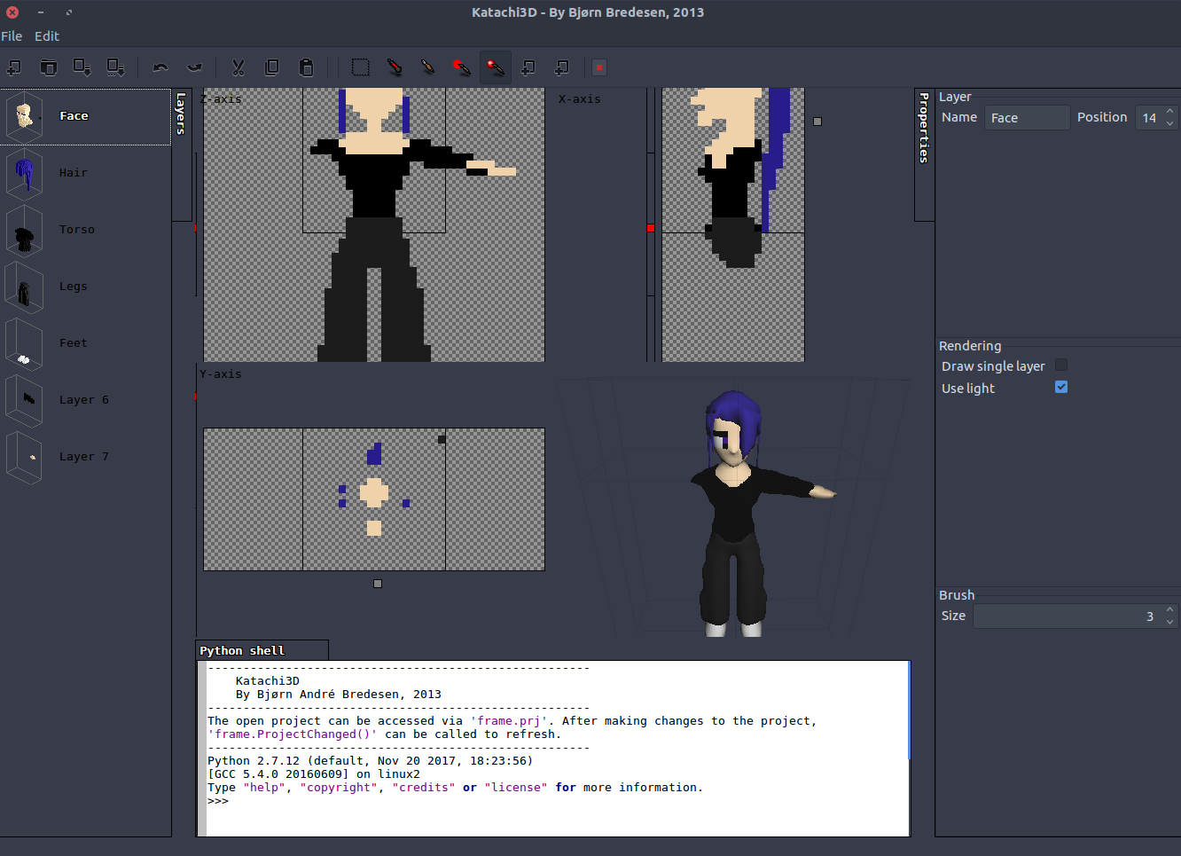Click red depth marker beside Z-axis view
Image resolution: width=1181 pixels, height=856 pixels.
(195, 228)
